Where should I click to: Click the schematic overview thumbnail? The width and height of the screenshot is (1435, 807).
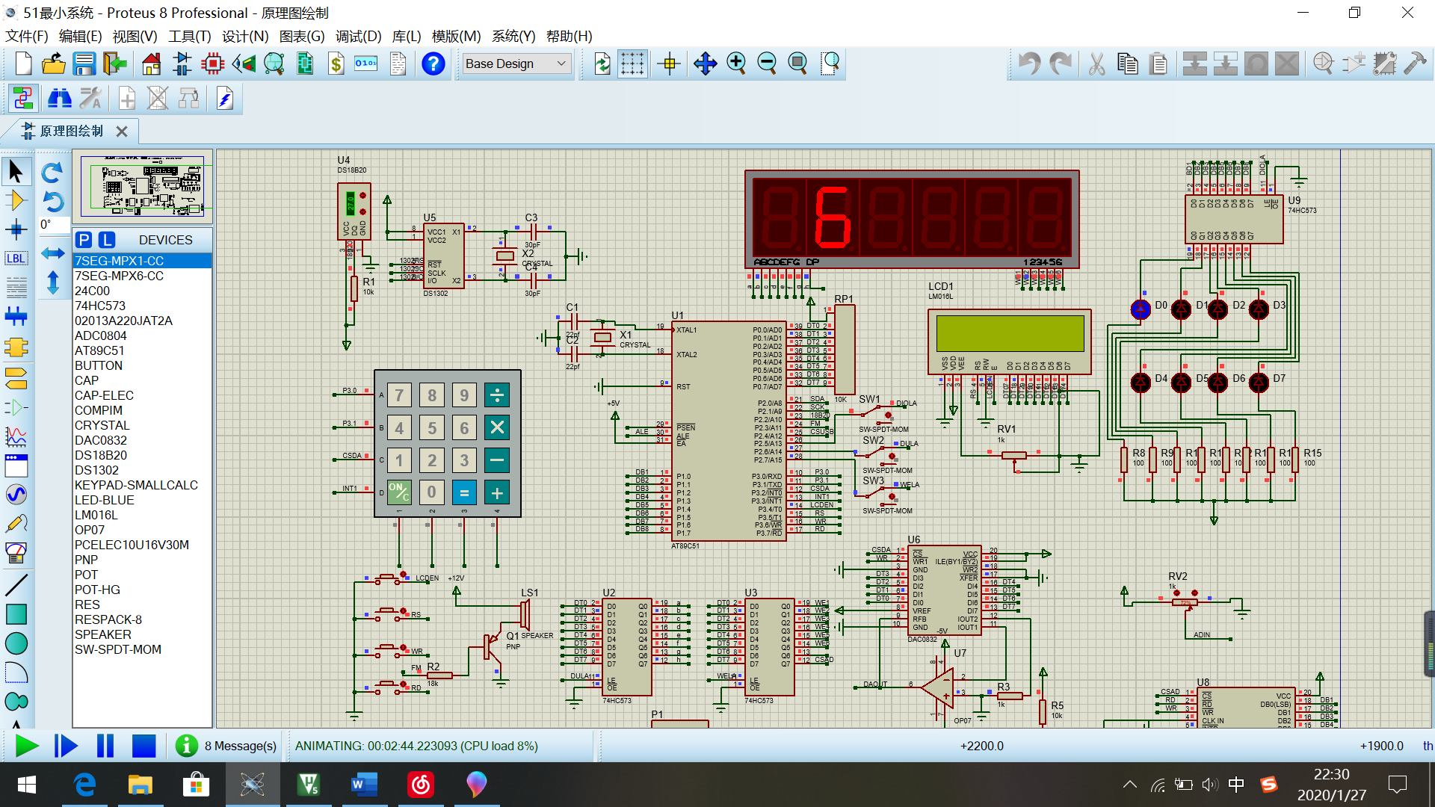click(142, 187)
